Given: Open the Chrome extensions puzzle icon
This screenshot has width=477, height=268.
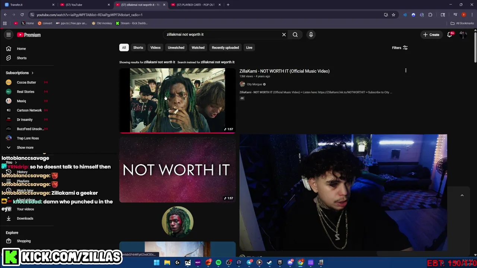Looking at the screenshot, I should pyautogui.click(x=430, y=15).
